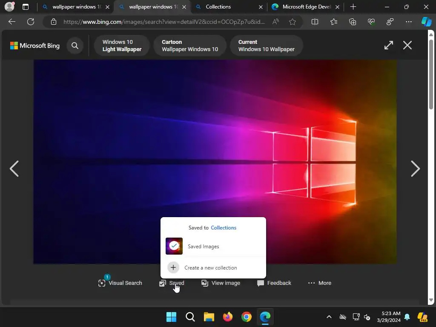This screenshot has height=327, width=436.
Task: Open Settings and more ellipsis menu
Action: tap(408, 22)
